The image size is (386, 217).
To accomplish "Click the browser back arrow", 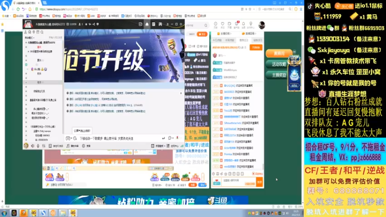I will coord(13,9).
